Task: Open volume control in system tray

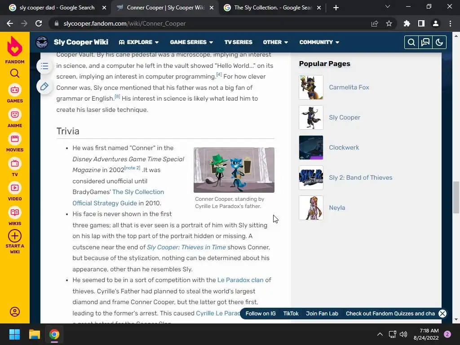Action: coord(403,334)
